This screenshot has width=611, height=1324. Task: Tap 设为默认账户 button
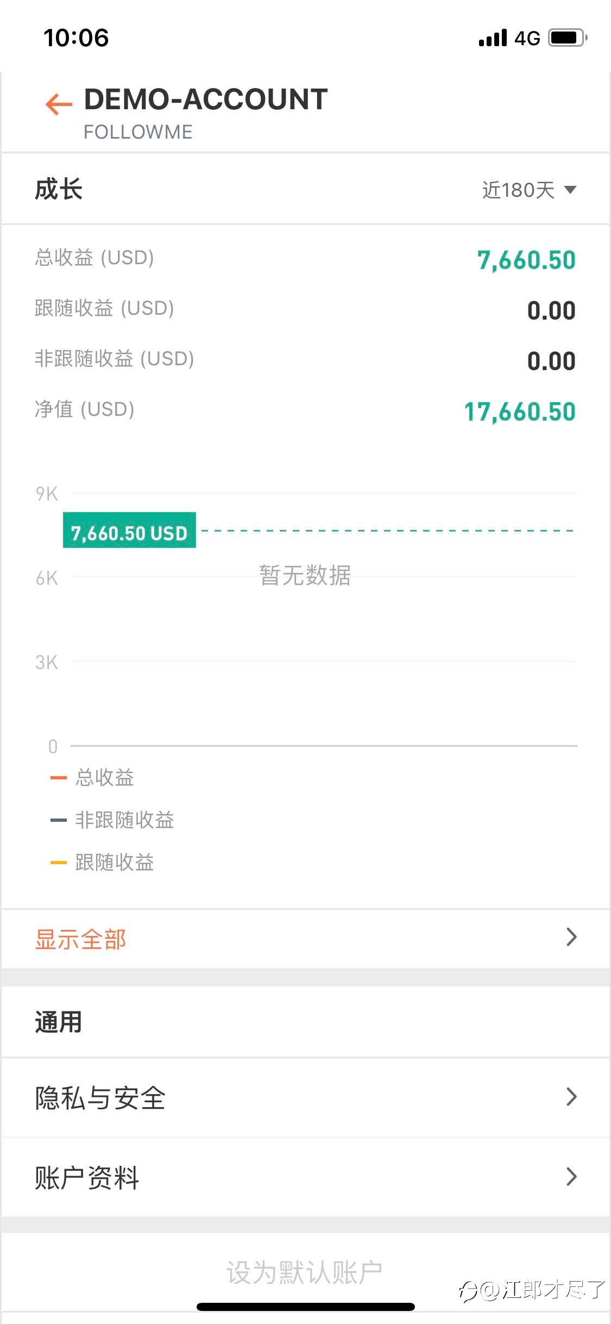tap(304, 1272)
